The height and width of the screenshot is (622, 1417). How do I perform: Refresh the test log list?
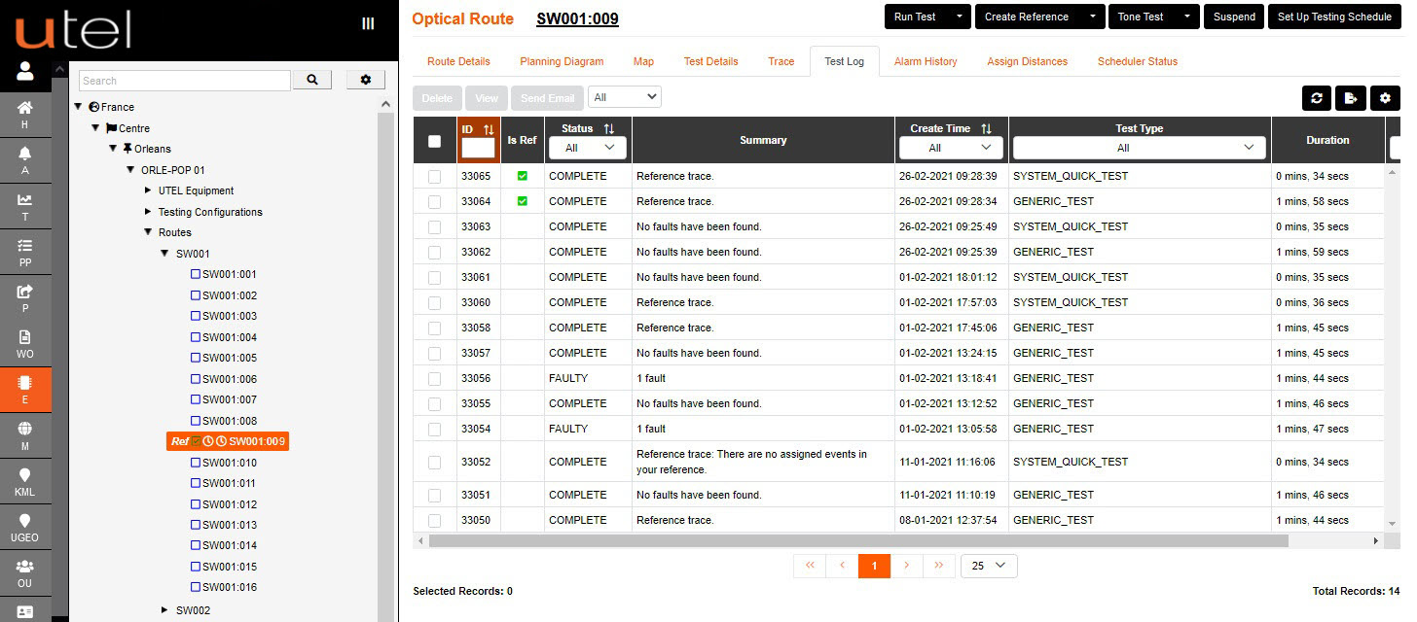1316,97
